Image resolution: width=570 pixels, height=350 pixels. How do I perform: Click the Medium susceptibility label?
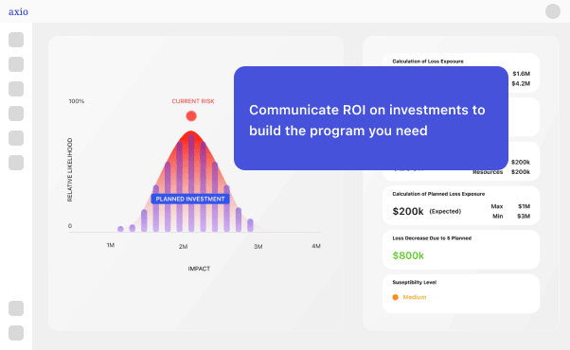[415, 297]
